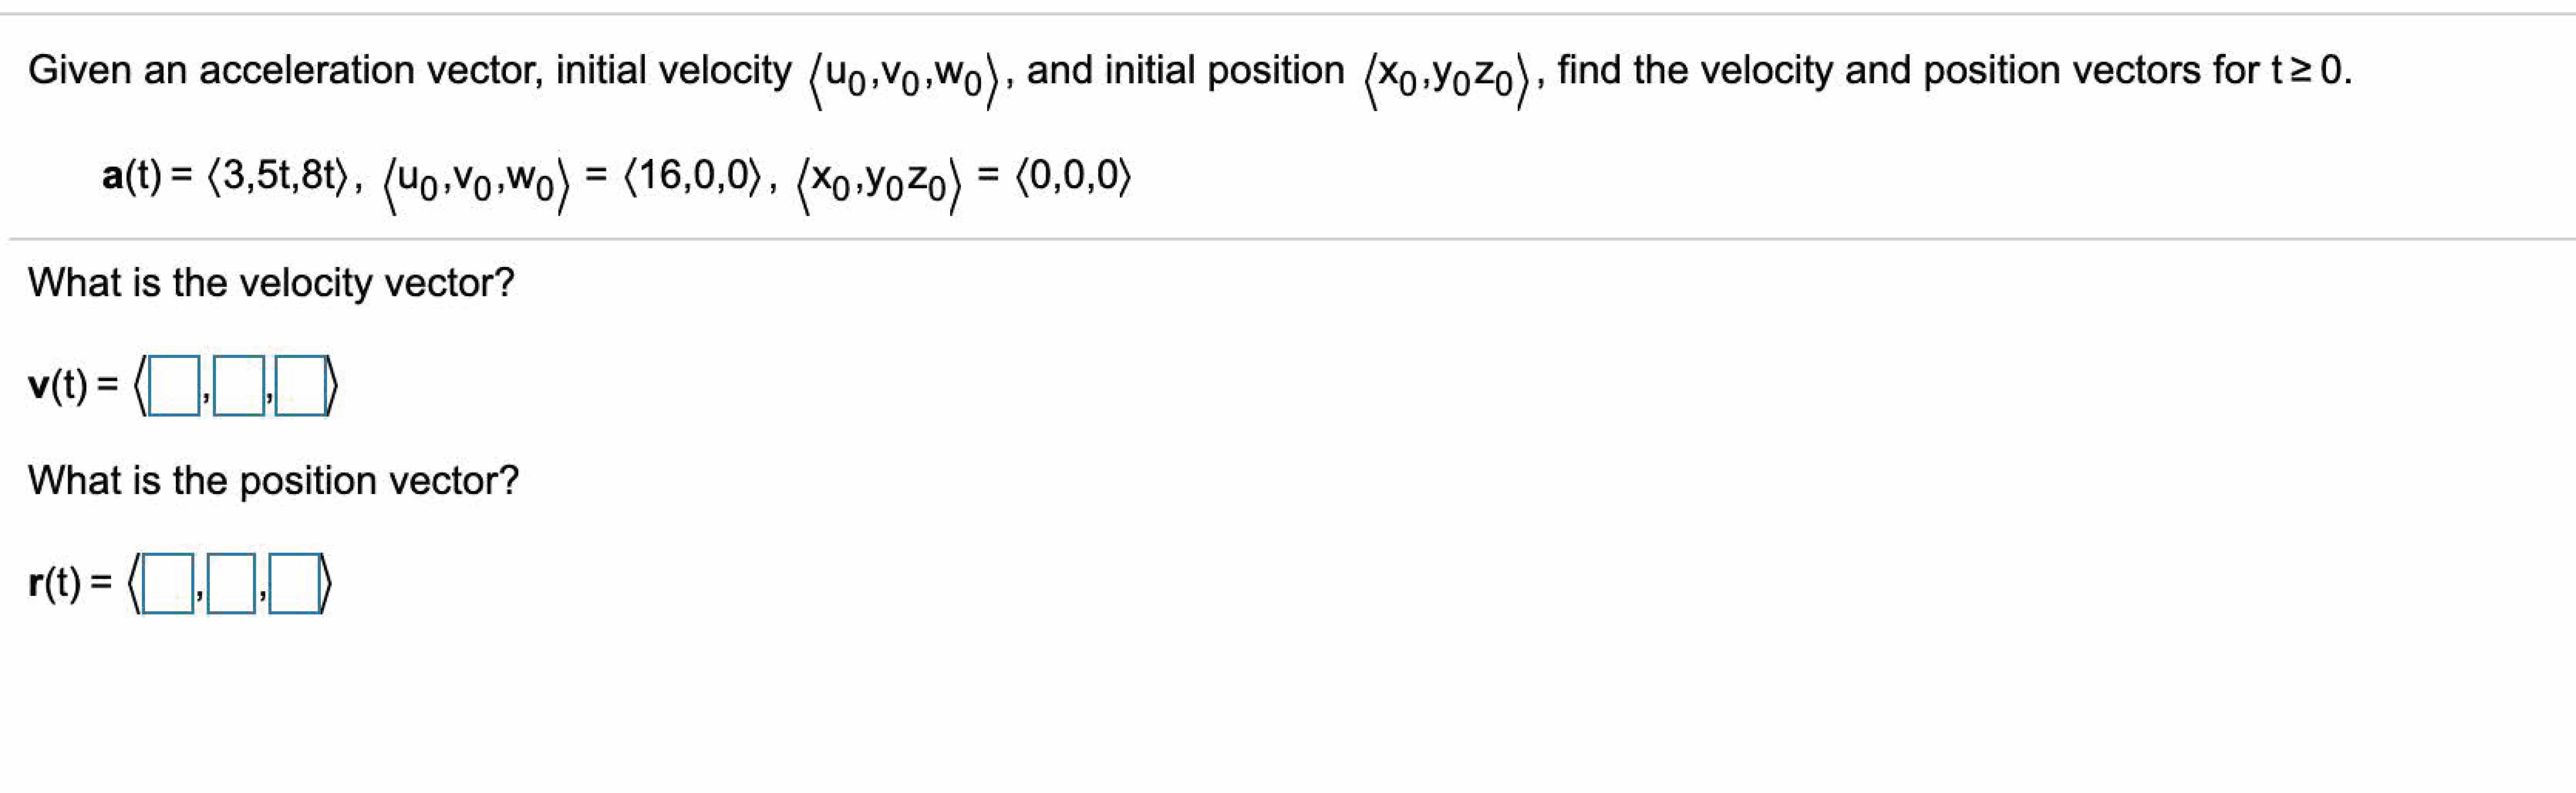This screenshot has width=2576, height=793.
Task: Click the initial position value ⟨0,0,0⟩
Action: (x=1074, y=176)
